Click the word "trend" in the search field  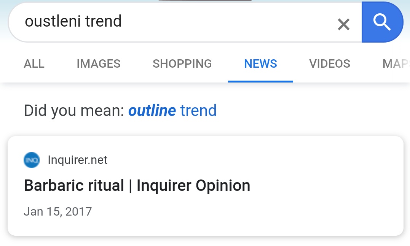[x=103, y=21]
